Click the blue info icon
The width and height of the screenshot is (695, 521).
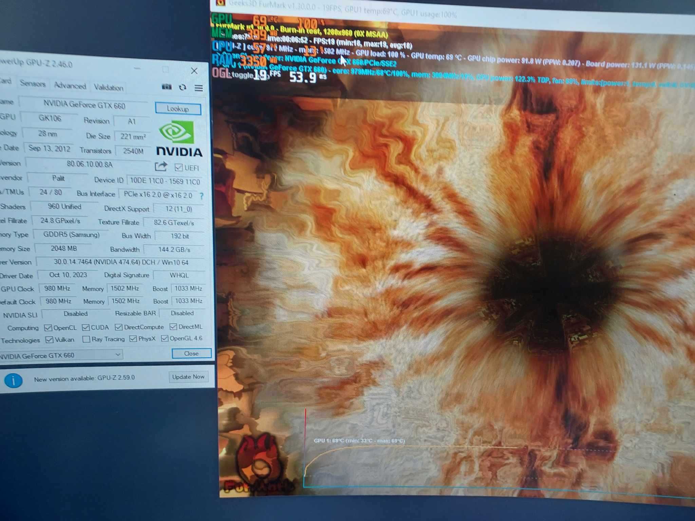13,381
